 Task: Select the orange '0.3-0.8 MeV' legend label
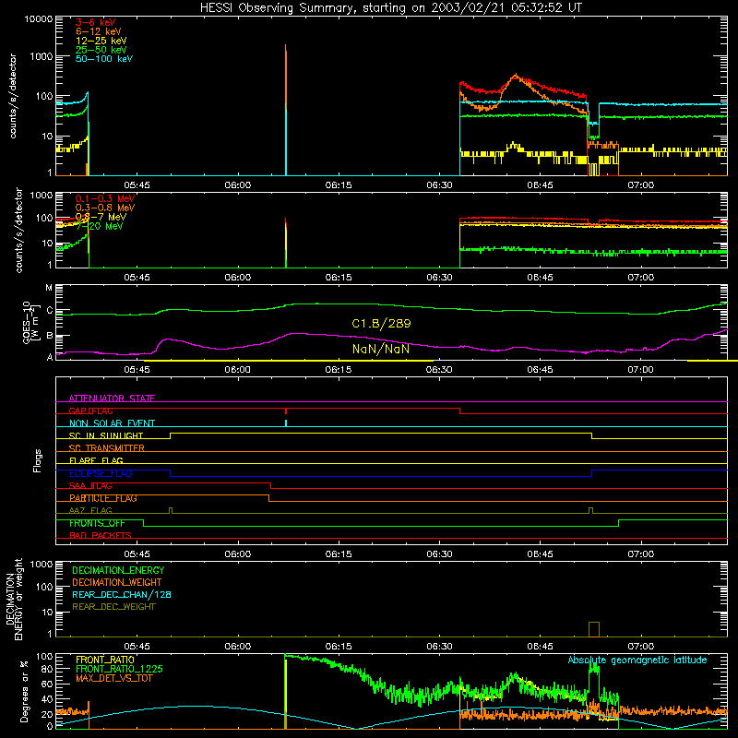coord(105,208)
